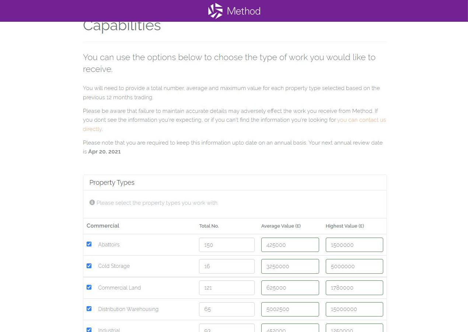This screenshot has width=468, height=332.
Task: Uncheck the Abattoirs checkbox
Action: tap(89, 244)
